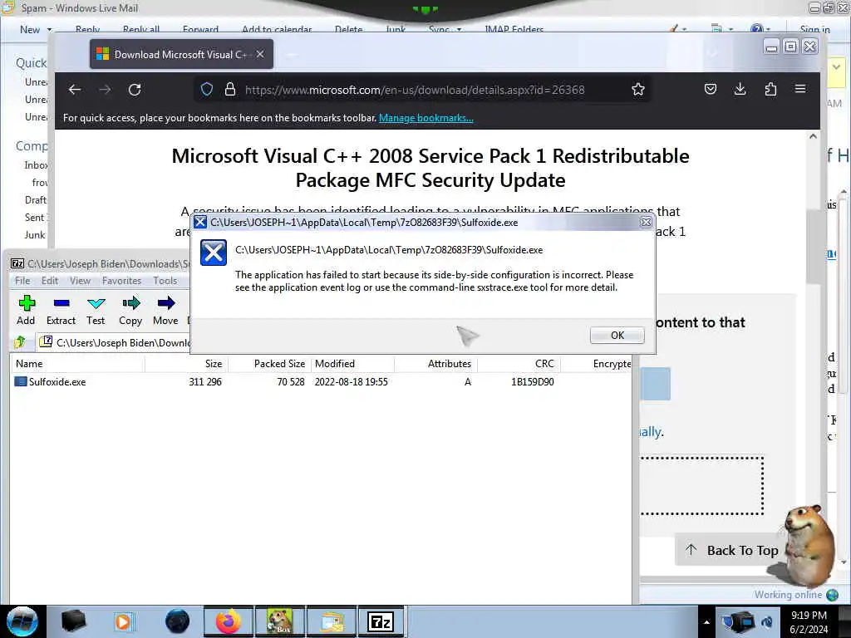851x638 pixels.
Task: Sort by the Modified column header
Action: pyautogui.click(x=352, y=364)
